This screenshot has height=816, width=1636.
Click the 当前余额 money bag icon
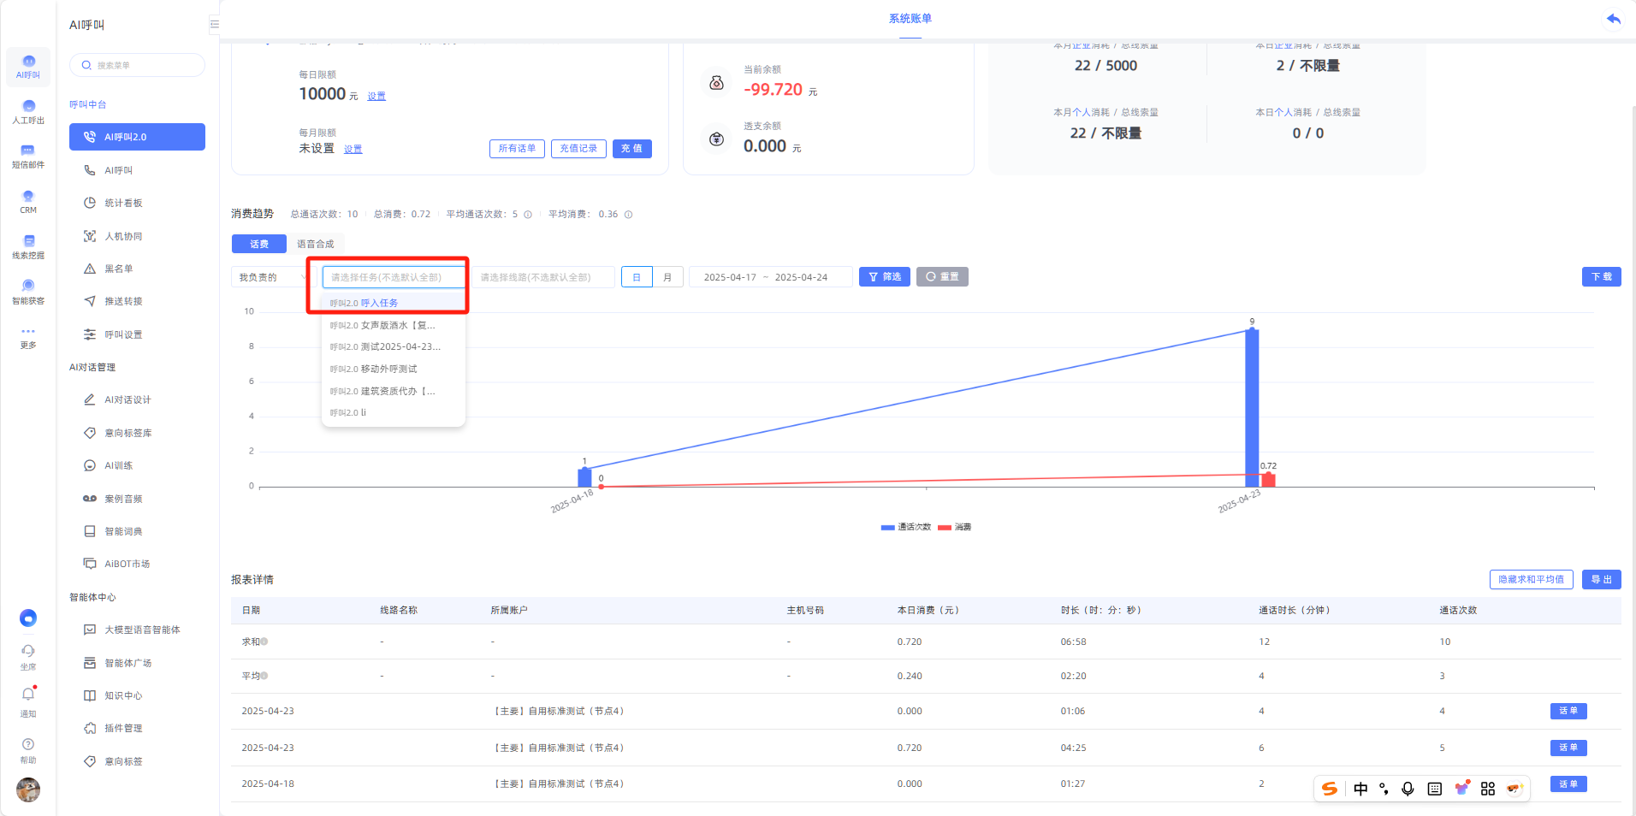pyautogui.click(x=717, y=83)
